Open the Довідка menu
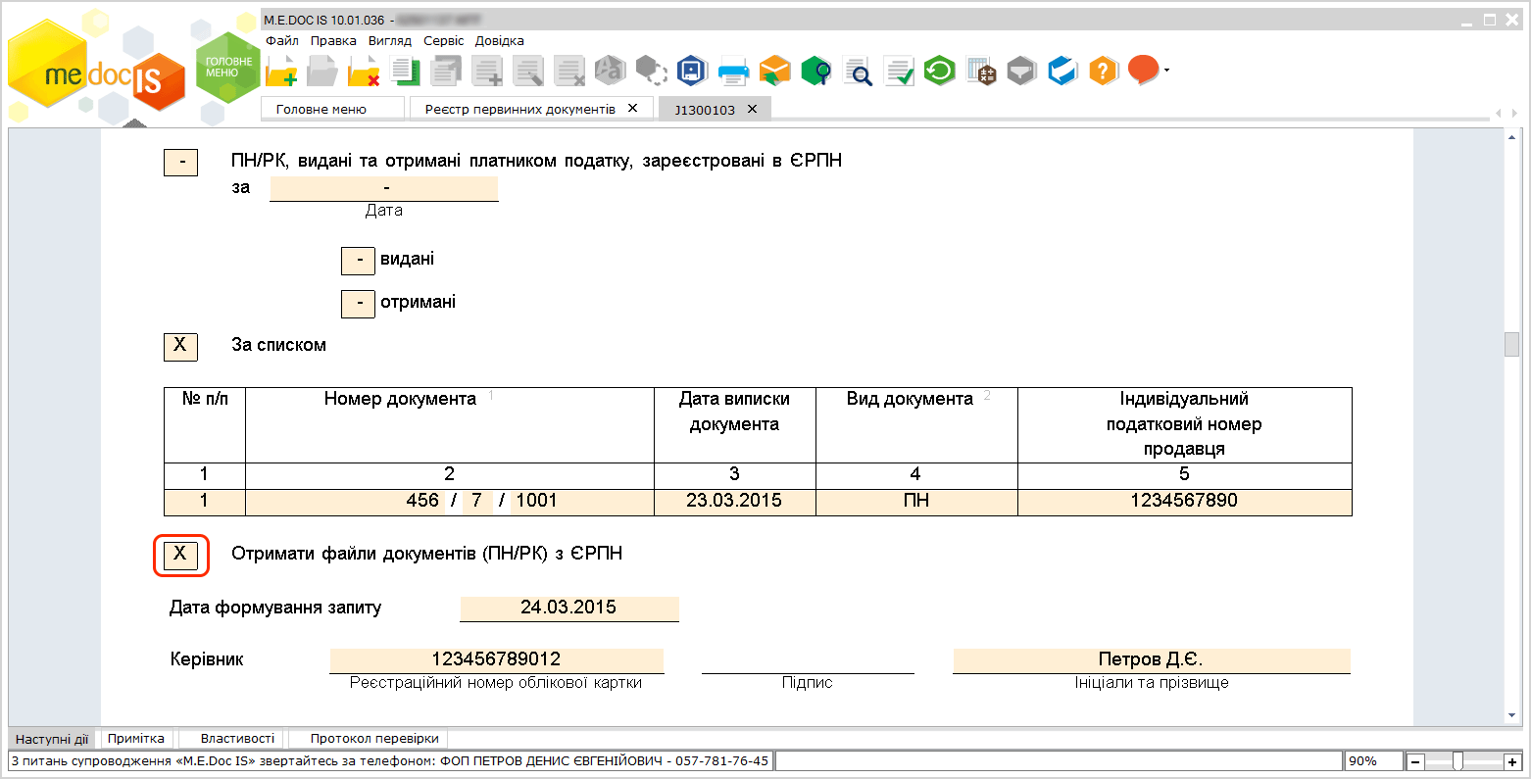1531x779 pixels. coord(500,41)
